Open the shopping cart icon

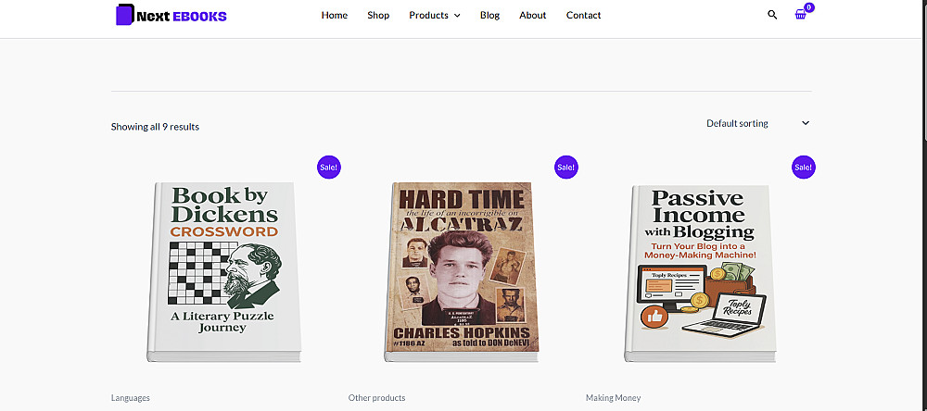(x=800, y=15)
